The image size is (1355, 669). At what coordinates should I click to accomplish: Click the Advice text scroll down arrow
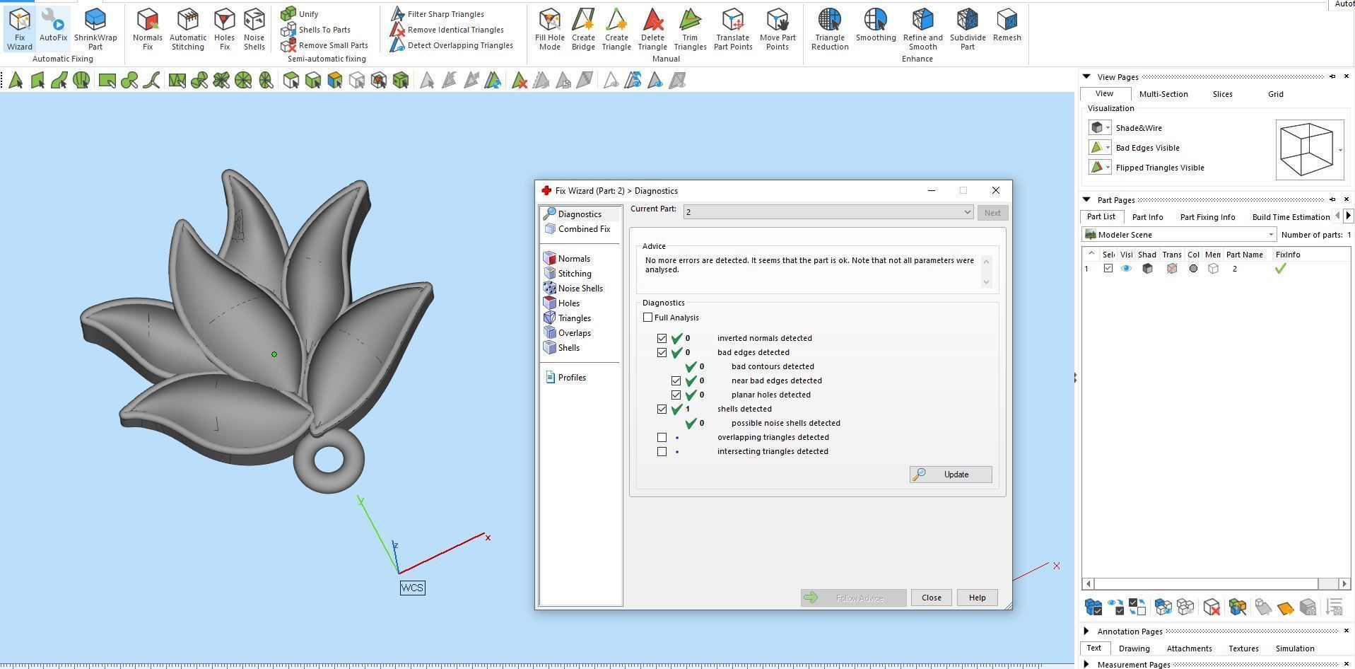click(x=987, y=281)
